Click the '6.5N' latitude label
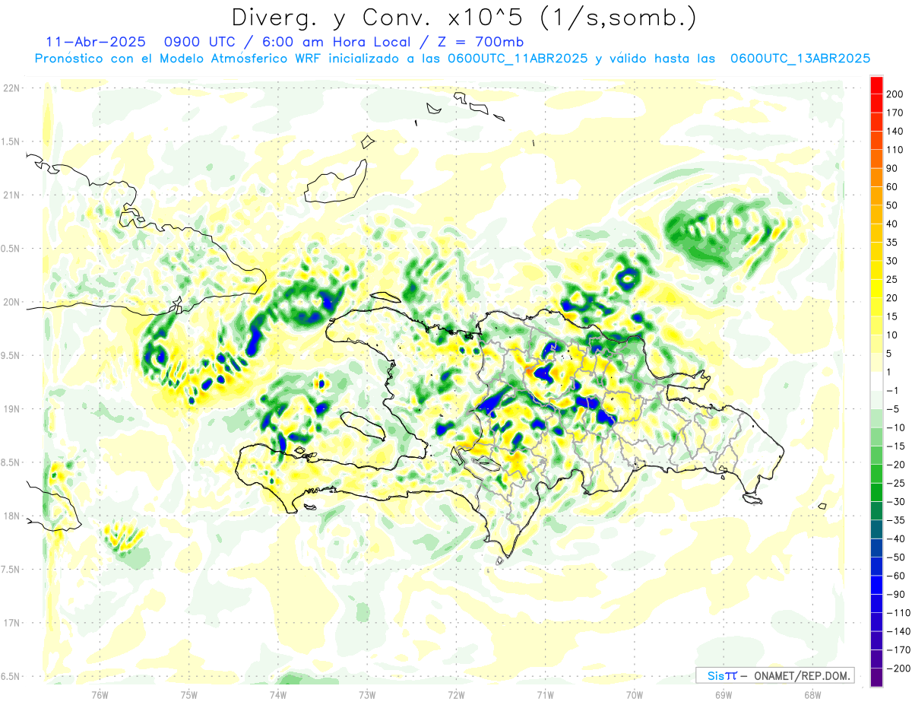Viewport: 912px width, 705px height. [10, 676]
